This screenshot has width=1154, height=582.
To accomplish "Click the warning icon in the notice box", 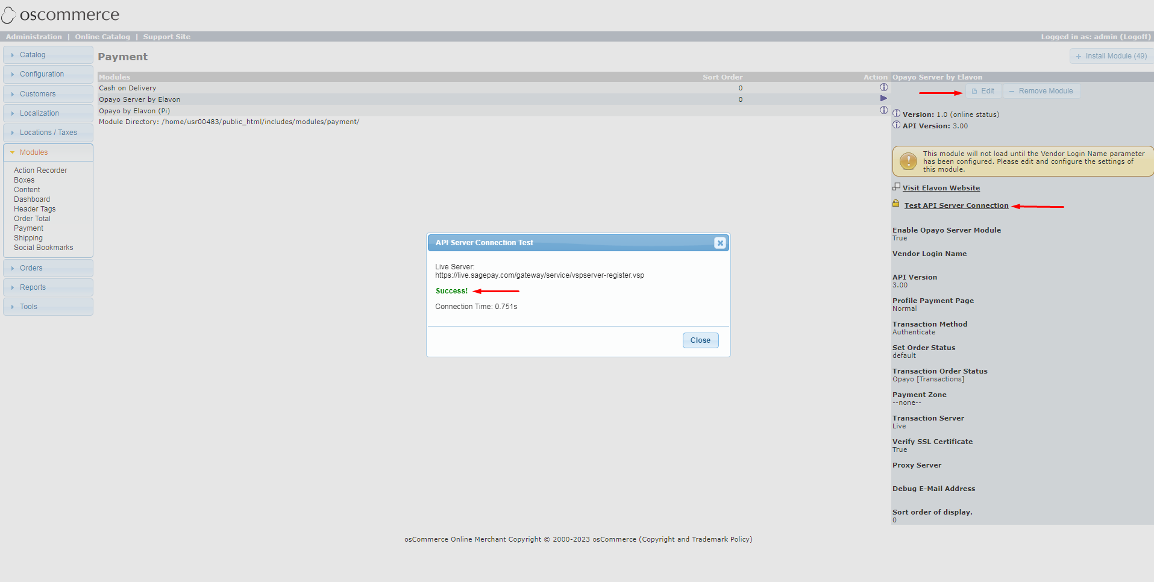I will [x=908, y=161].
